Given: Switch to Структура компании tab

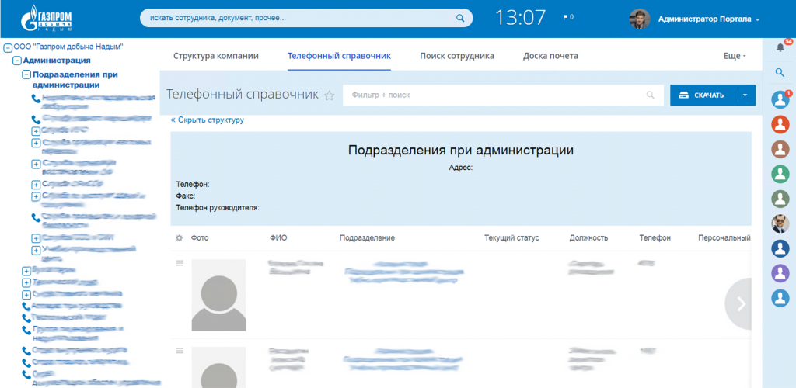Looking at the screenshot, I should (216, 56).
